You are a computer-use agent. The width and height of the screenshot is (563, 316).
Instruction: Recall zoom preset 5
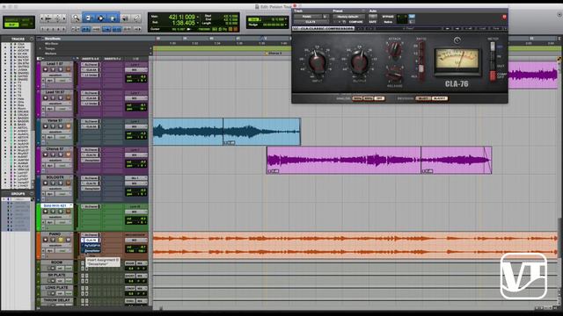(63, 29)
